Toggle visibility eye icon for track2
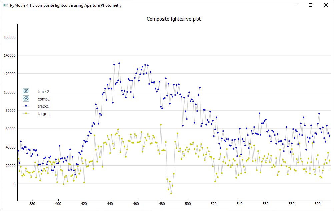Viewport: 334px width, 211px height. 26,91
